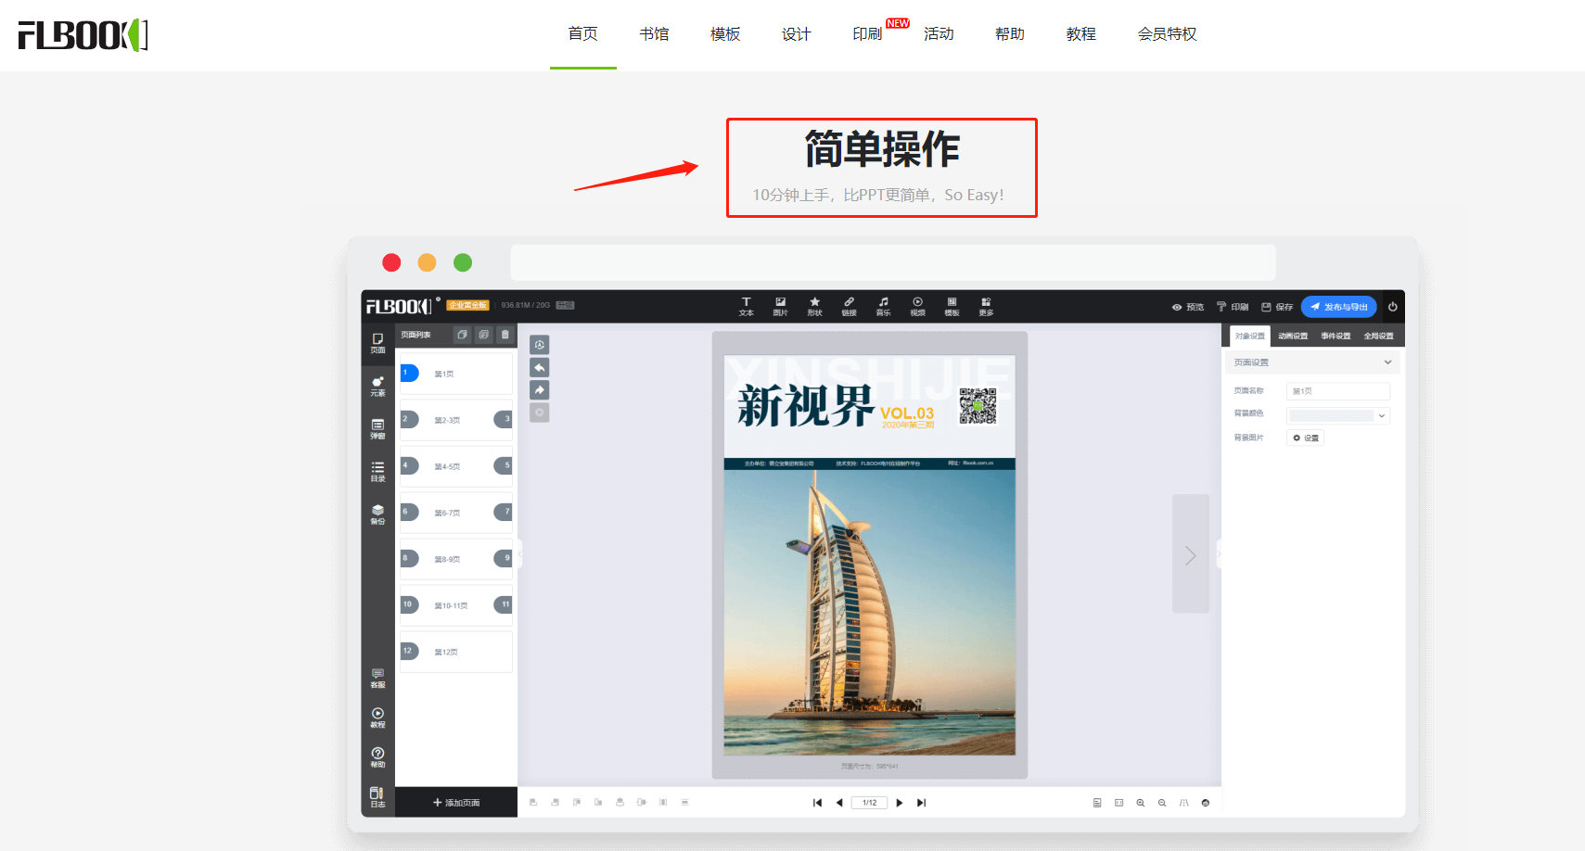Open the 首页 navigation tab
The image size is (1585, 851).
[582, 34]
